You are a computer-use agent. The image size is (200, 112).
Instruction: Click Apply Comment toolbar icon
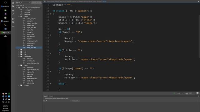pyautogui.click(x=13, y=19)
